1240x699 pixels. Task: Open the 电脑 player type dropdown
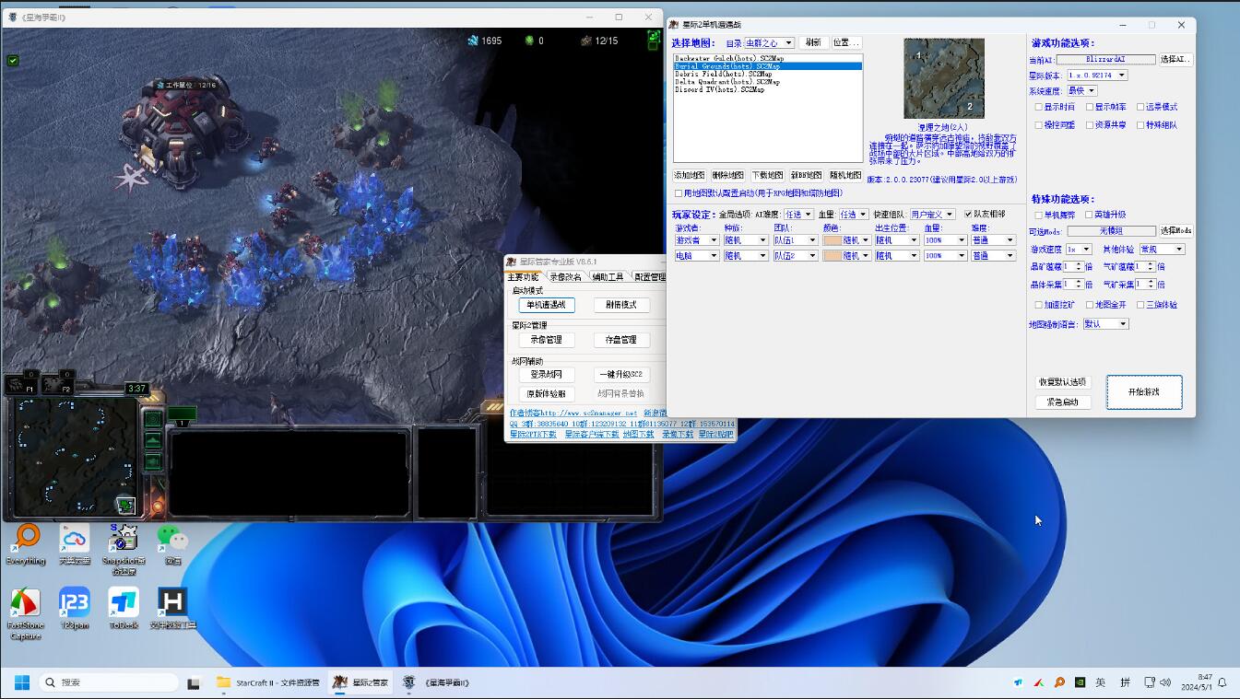[697, 255]
